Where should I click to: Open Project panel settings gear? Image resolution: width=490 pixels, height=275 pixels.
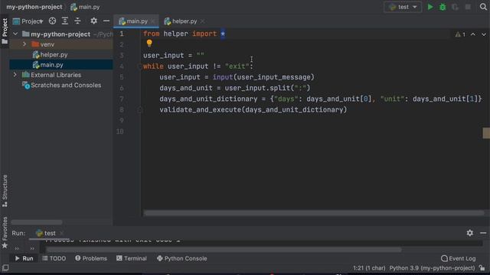93,21
